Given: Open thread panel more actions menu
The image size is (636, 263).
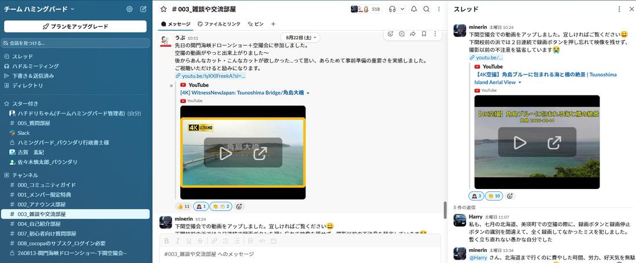Looking at the screenshot, I should point(619,9).
